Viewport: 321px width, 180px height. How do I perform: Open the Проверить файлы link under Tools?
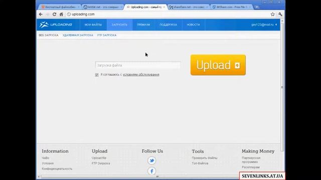tap(205, 158)
